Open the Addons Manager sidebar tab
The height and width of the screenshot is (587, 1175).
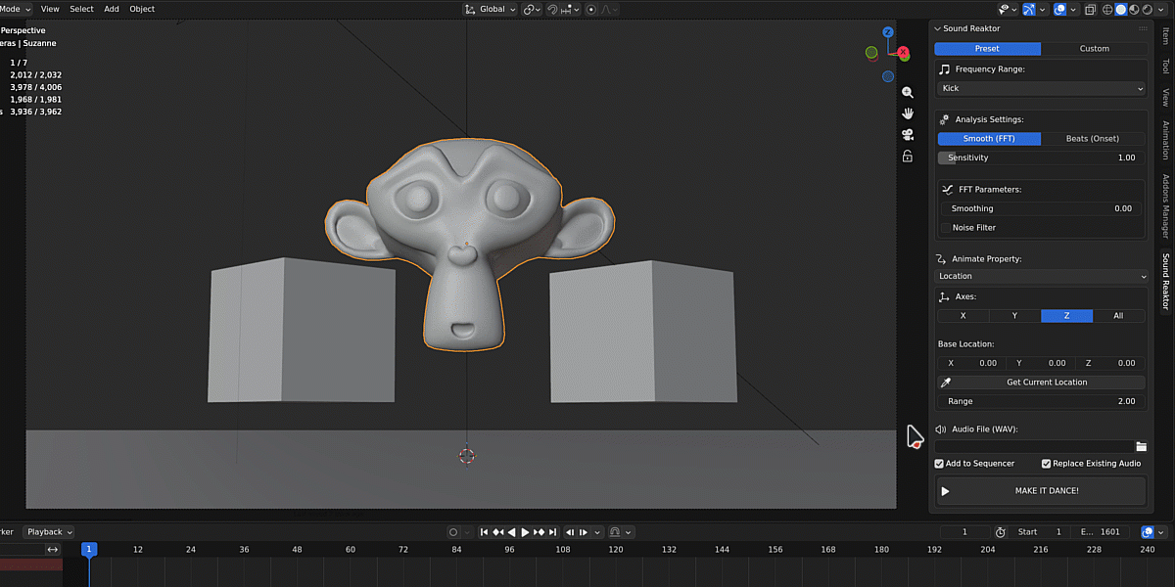tap(1165, 206)
